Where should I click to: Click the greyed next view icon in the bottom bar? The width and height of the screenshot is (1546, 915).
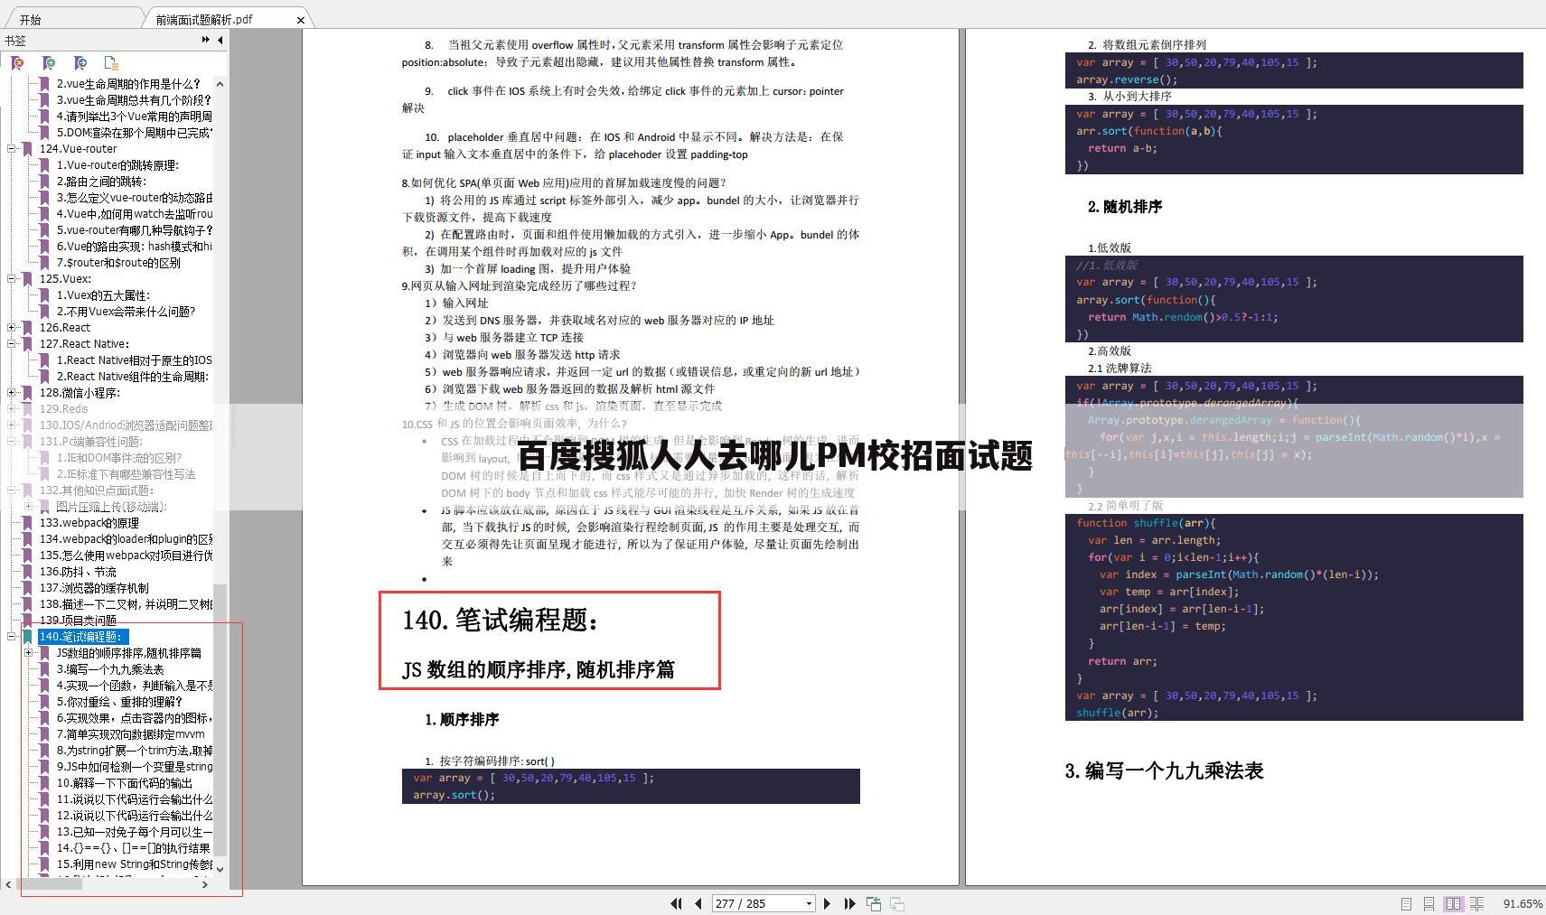pos(897,903)
